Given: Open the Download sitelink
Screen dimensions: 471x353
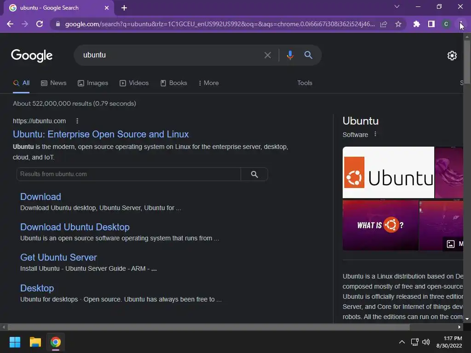Looking at the screenshot, I should click(x=40, y=197).
